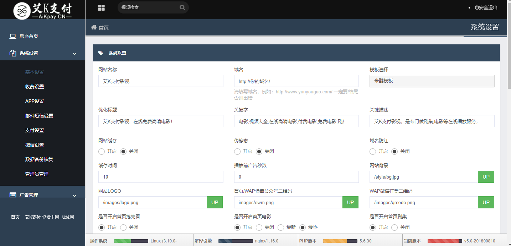Enable 网站缓存 by selecting 开启
Image resolution: width=511 pixels, height=246 pixels.
tap(101, 151)
